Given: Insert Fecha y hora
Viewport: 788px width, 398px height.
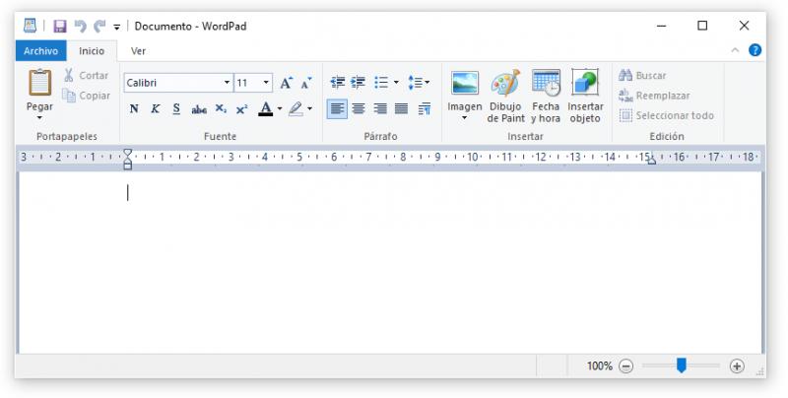Looking at the screenshot, I should click(x=546, y=96).
